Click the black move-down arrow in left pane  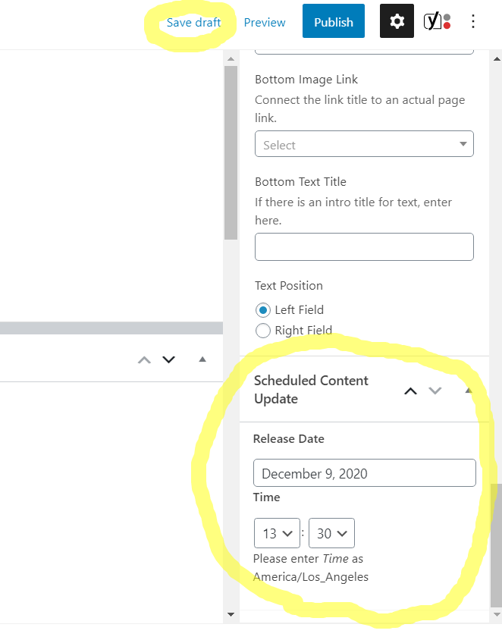(x=168, y=359)
